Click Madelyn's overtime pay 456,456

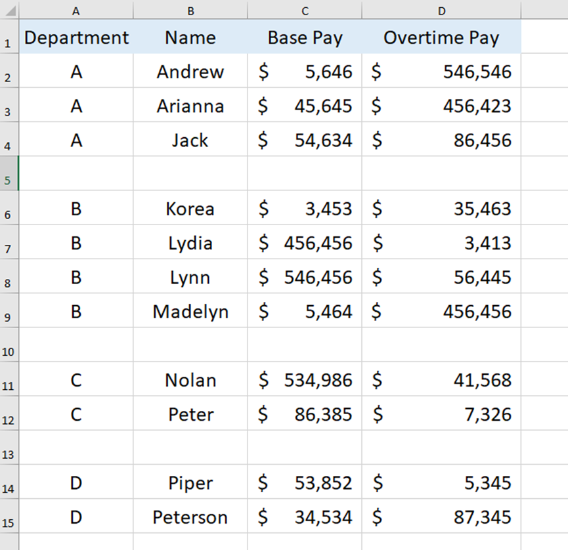pos(441,310)
